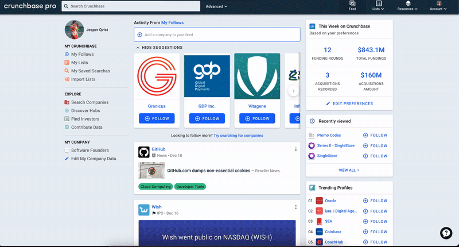459x247 pixels.
Task: Select Import Lists in sidebar
Action: tap(83, 79)
